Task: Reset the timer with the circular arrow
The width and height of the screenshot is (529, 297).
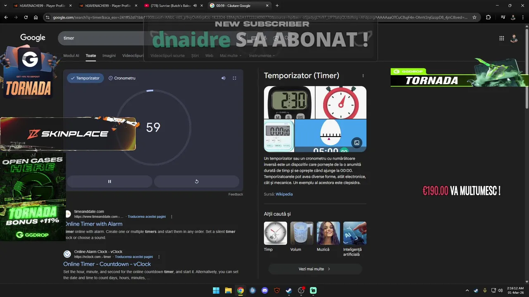Action: tap(197, 181)
